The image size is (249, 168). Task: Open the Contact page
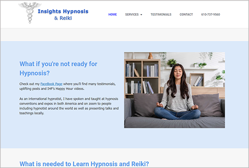pos(186,15)
